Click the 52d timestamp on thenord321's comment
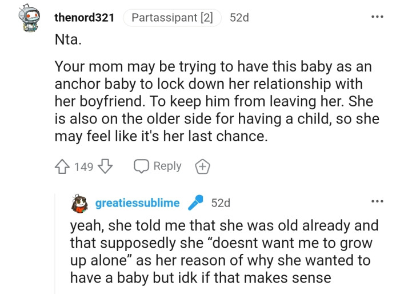The image size is (400, 294). click(239, 18)
